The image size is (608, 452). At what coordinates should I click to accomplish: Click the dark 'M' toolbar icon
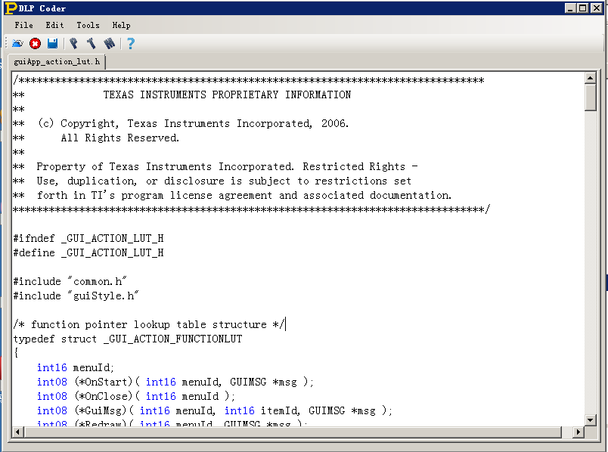coord(110,43)
